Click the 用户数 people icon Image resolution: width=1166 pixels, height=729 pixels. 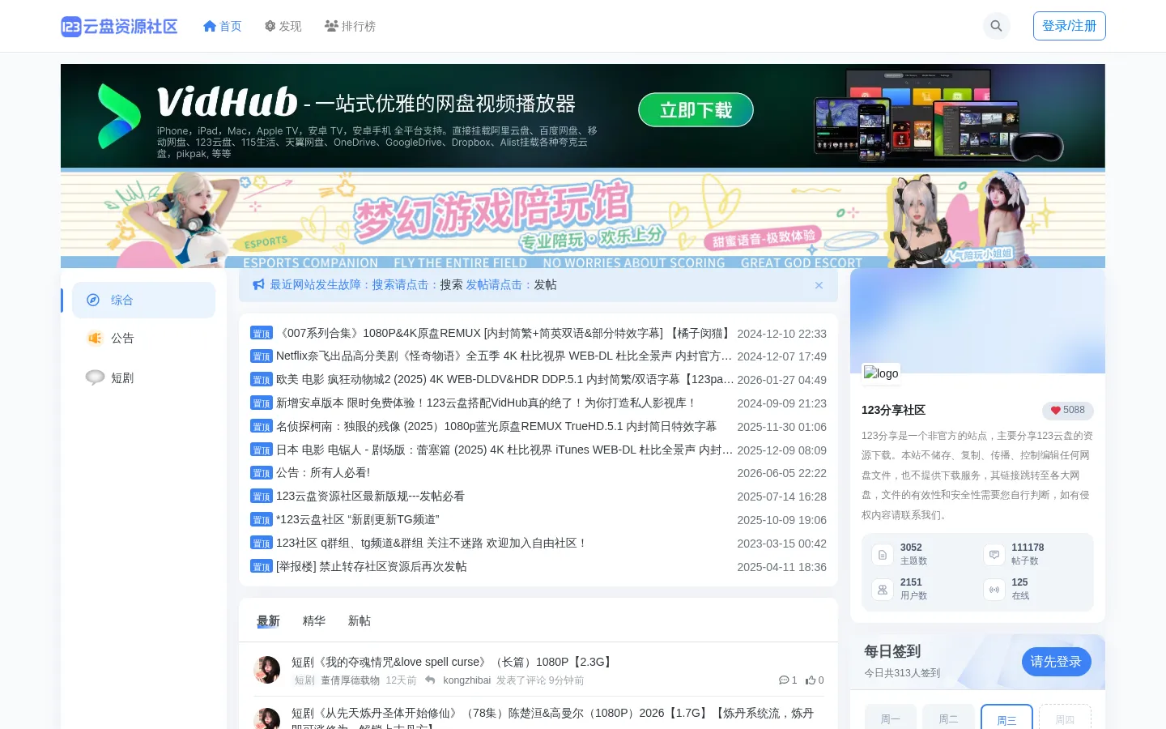point(883,589)
